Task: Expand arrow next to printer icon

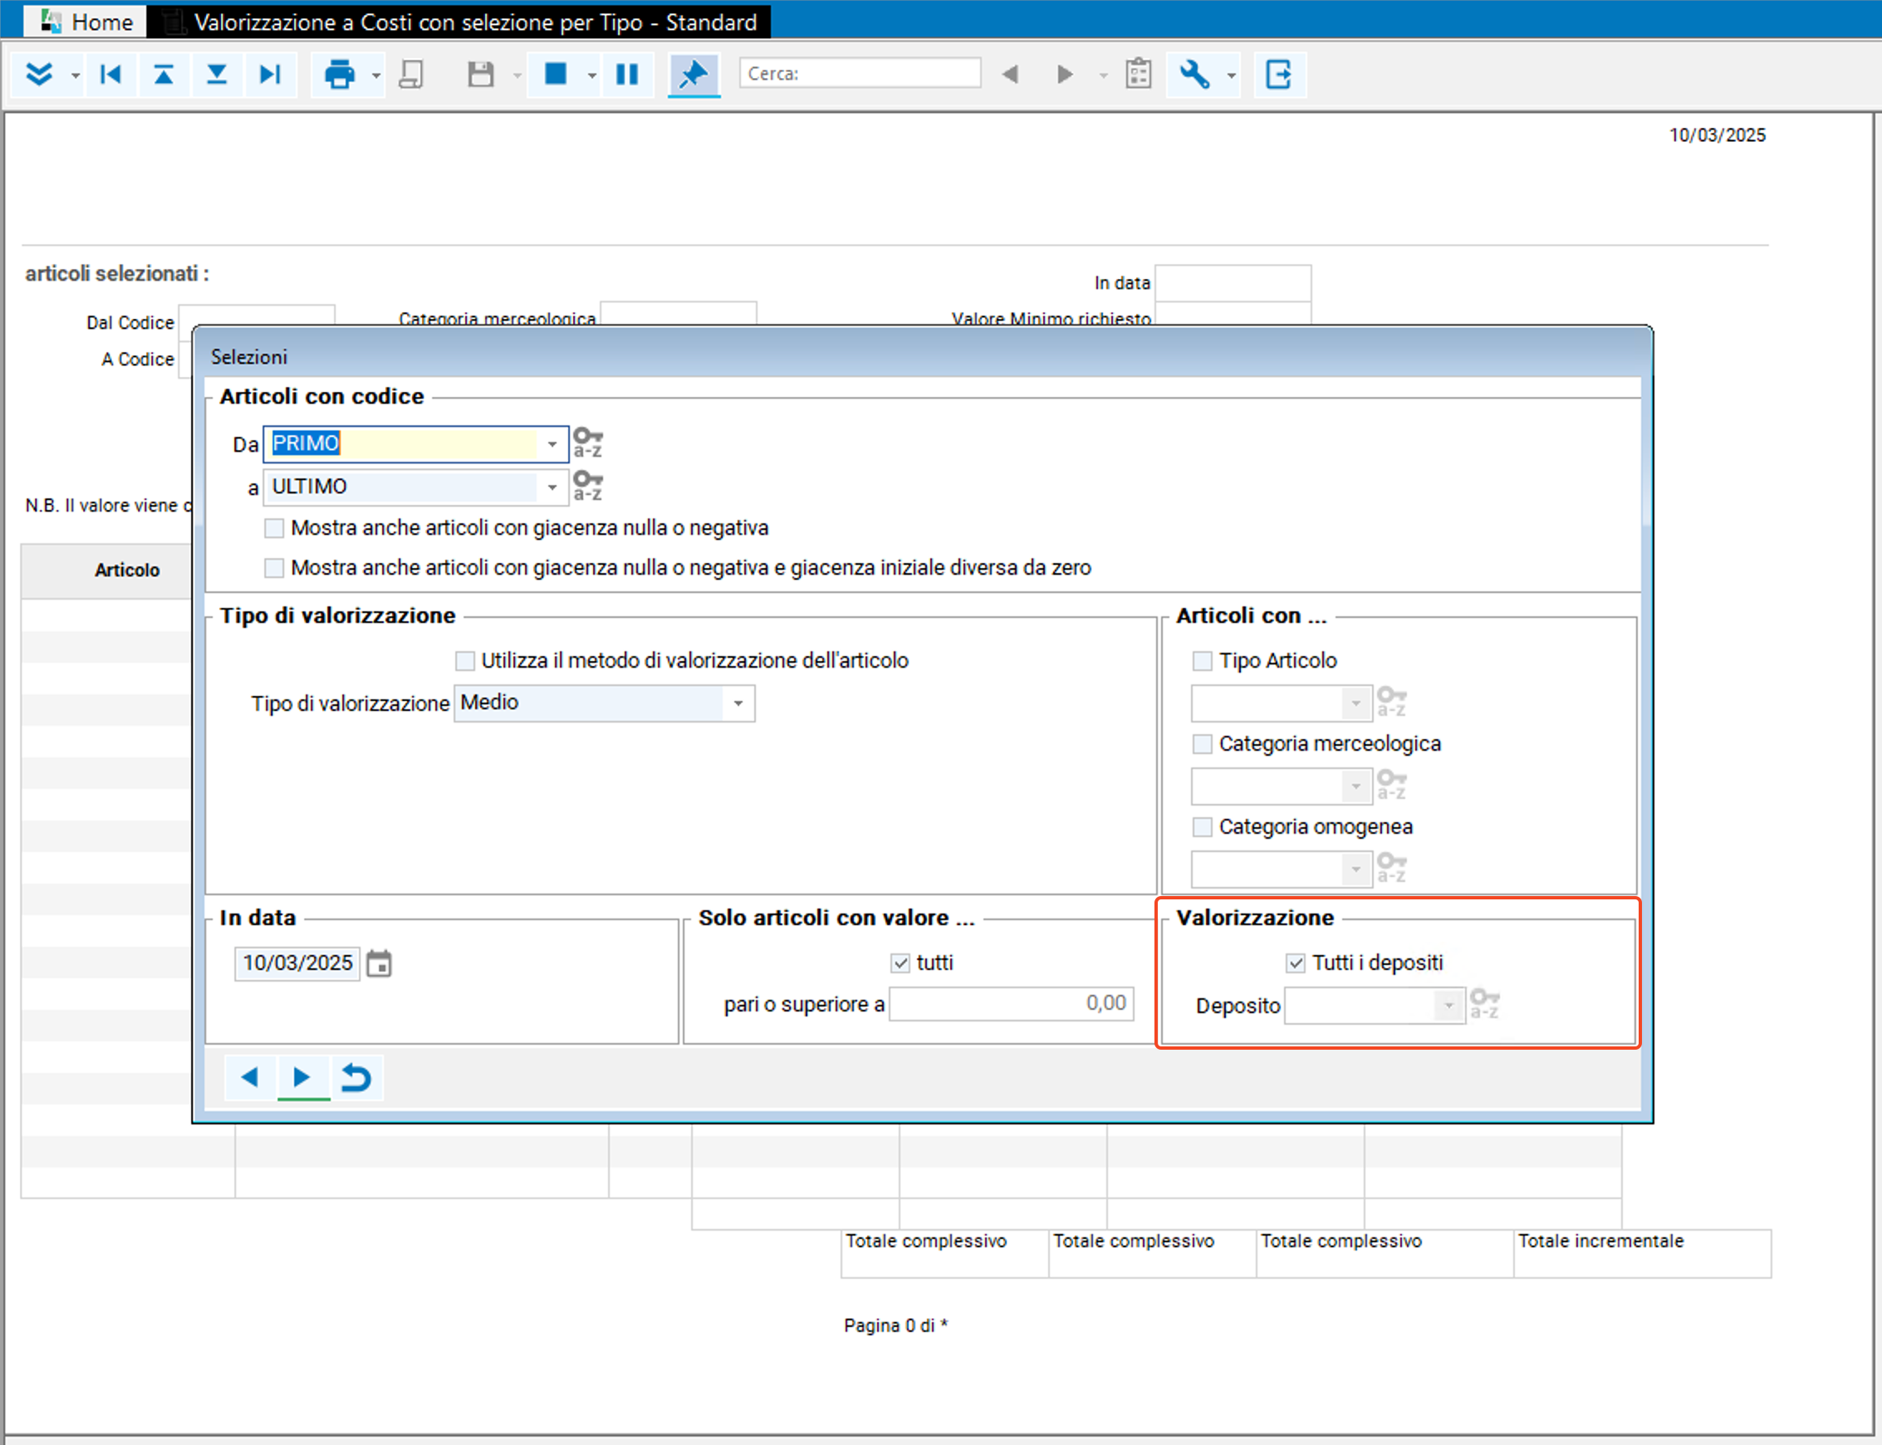Action: click(376, 76)
